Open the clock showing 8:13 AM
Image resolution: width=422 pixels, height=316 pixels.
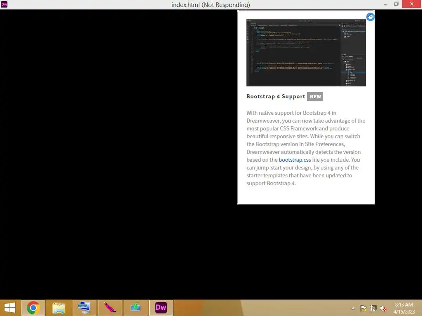[404, 308]
